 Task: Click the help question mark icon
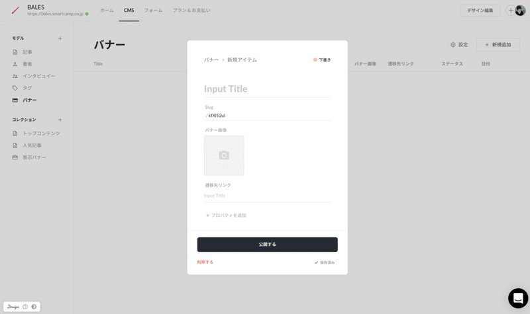point(25,307)
